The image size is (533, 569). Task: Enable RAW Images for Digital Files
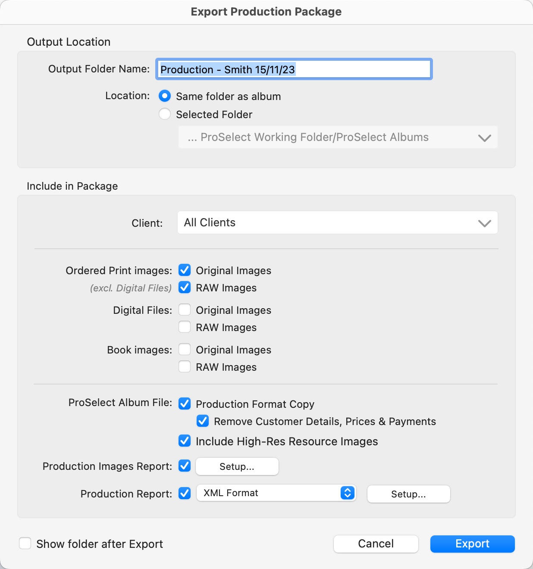click(x=185, y=327)
